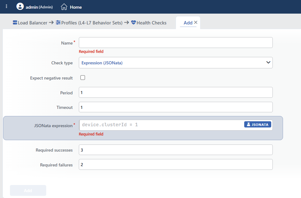Click the Load Balancer server icon
Viewport: 301px width, 198px height.
point(15,23)
